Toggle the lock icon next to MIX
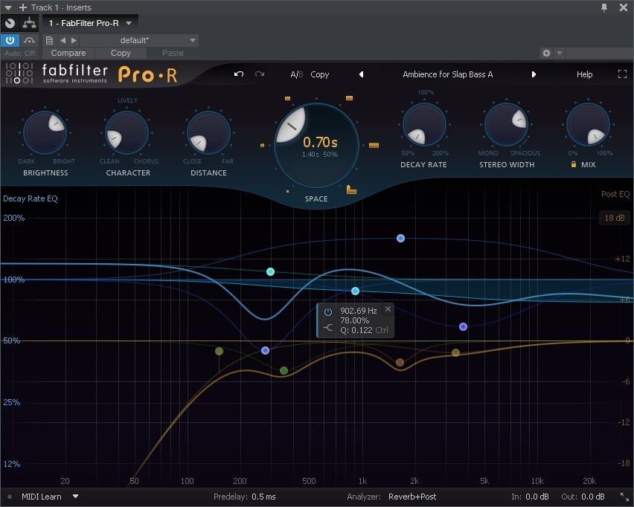634x507 pixels. [573, 164]
